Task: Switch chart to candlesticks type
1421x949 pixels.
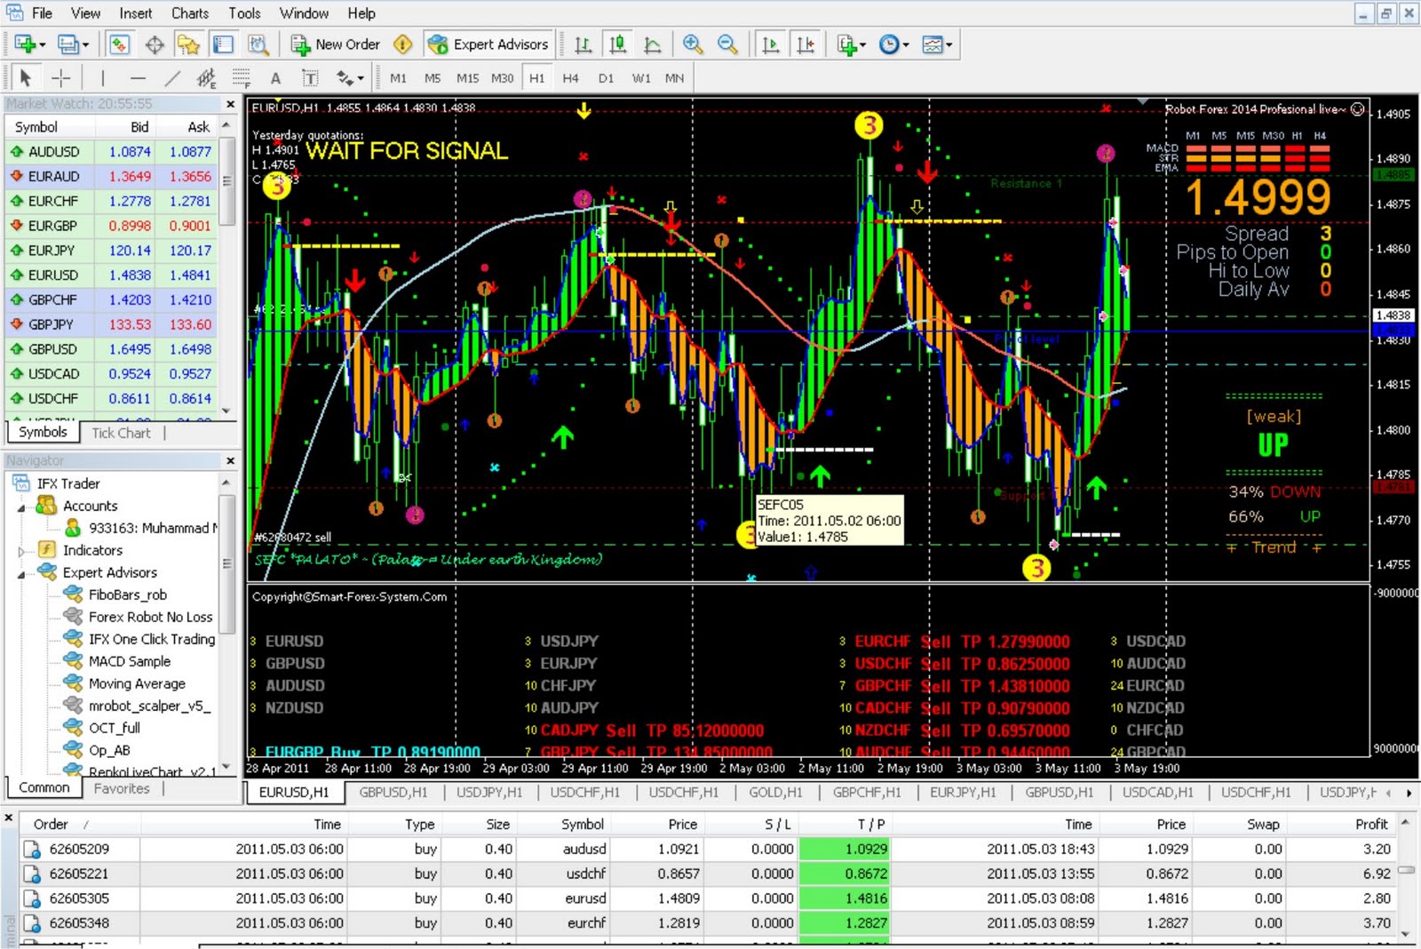Action: (x=617, y=44)
